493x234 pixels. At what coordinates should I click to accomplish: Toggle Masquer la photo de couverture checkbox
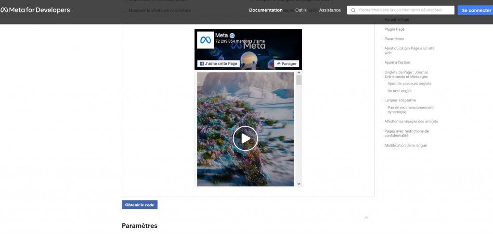point(125,10)
